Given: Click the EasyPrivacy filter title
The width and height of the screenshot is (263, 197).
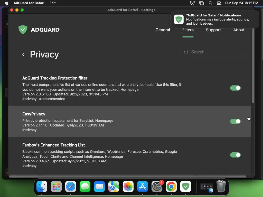Looking at the screenshot, I should point(34,114).
